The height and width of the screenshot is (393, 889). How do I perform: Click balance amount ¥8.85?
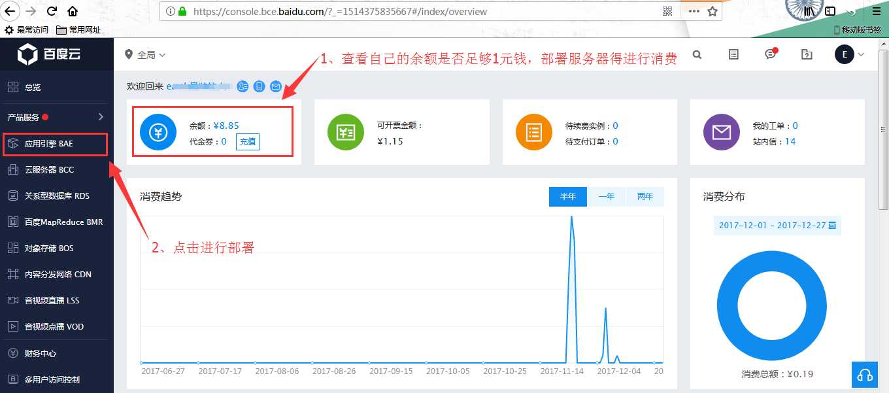(x=226, y=126)
